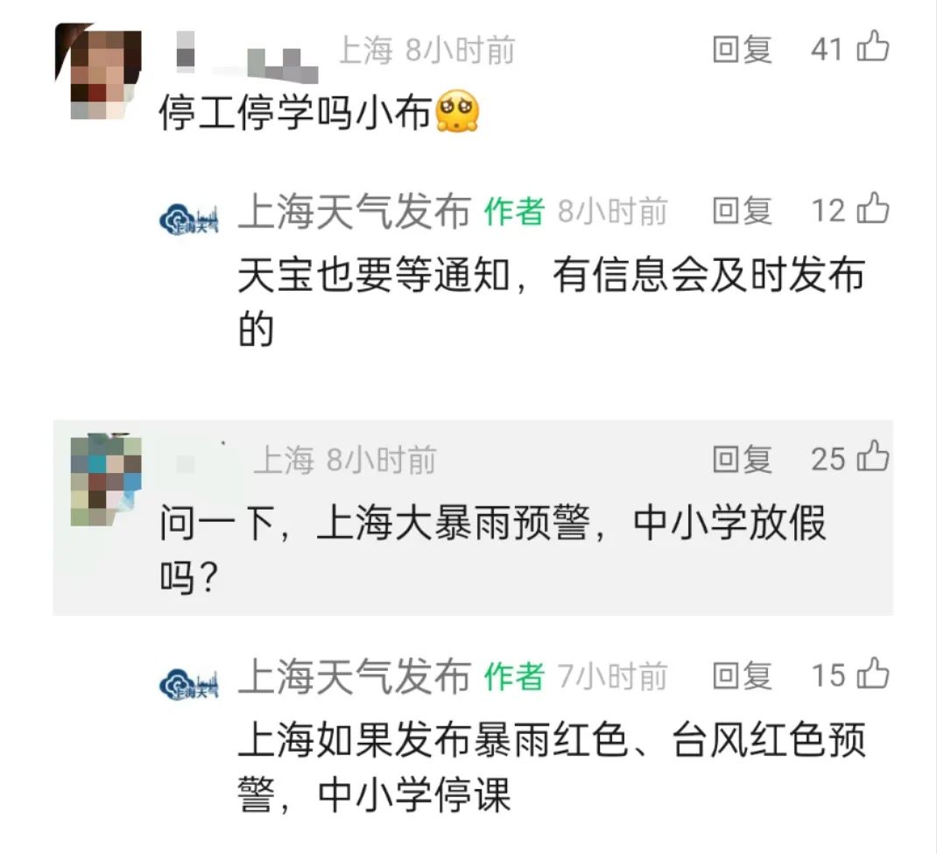Like the comment with 41 likes
This screenshot has height=854, width=937.
(873, 46)
